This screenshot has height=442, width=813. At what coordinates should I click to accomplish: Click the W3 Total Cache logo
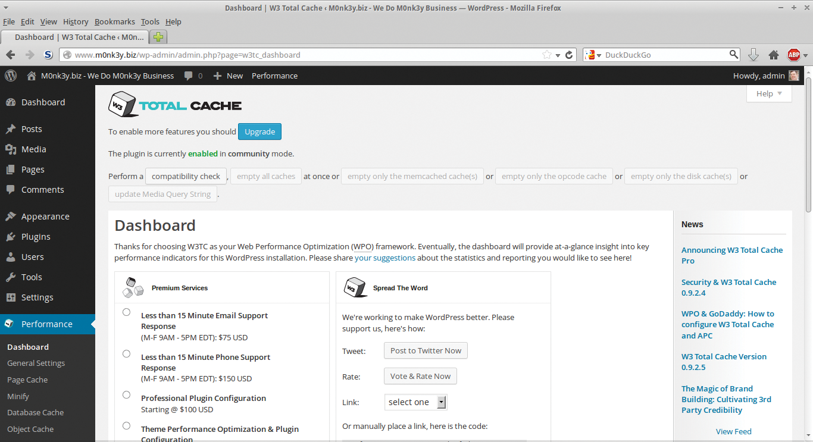pyautogui.click(x=175, y=104)
